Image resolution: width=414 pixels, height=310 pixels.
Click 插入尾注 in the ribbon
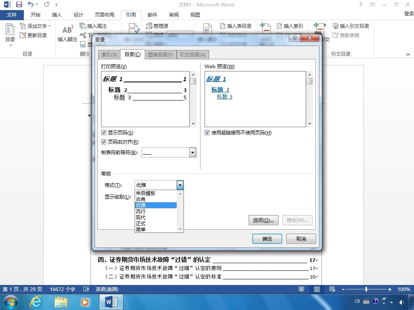click(93, 26)
